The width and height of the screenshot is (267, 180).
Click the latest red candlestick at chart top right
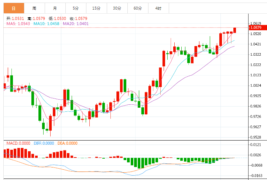[x=235, y=30]
